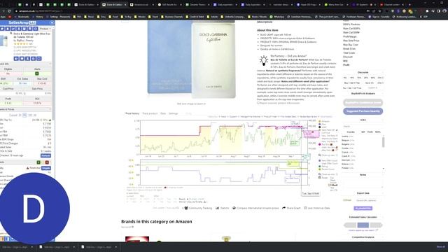The width and height of the screenshot is (448, 252).
Task: Toggle Review Count series in legend
Action: coord(327,169)
